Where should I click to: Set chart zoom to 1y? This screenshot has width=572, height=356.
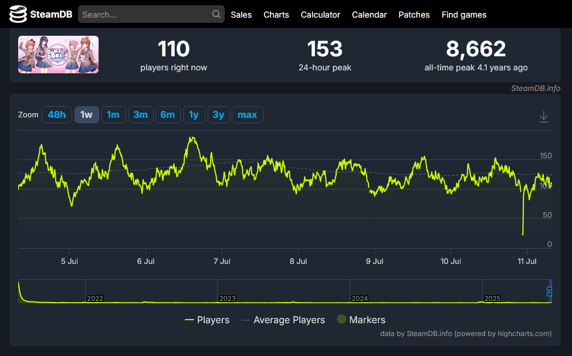194,114
